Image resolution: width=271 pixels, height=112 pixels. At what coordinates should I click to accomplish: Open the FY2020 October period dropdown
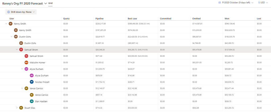(x=236, y=3)
